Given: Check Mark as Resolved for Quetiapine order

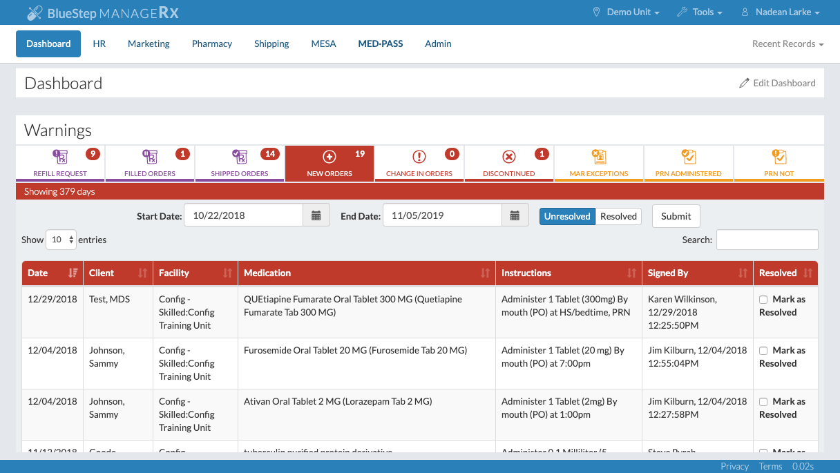Looking at the screenshot, I should tap(763, 300).
